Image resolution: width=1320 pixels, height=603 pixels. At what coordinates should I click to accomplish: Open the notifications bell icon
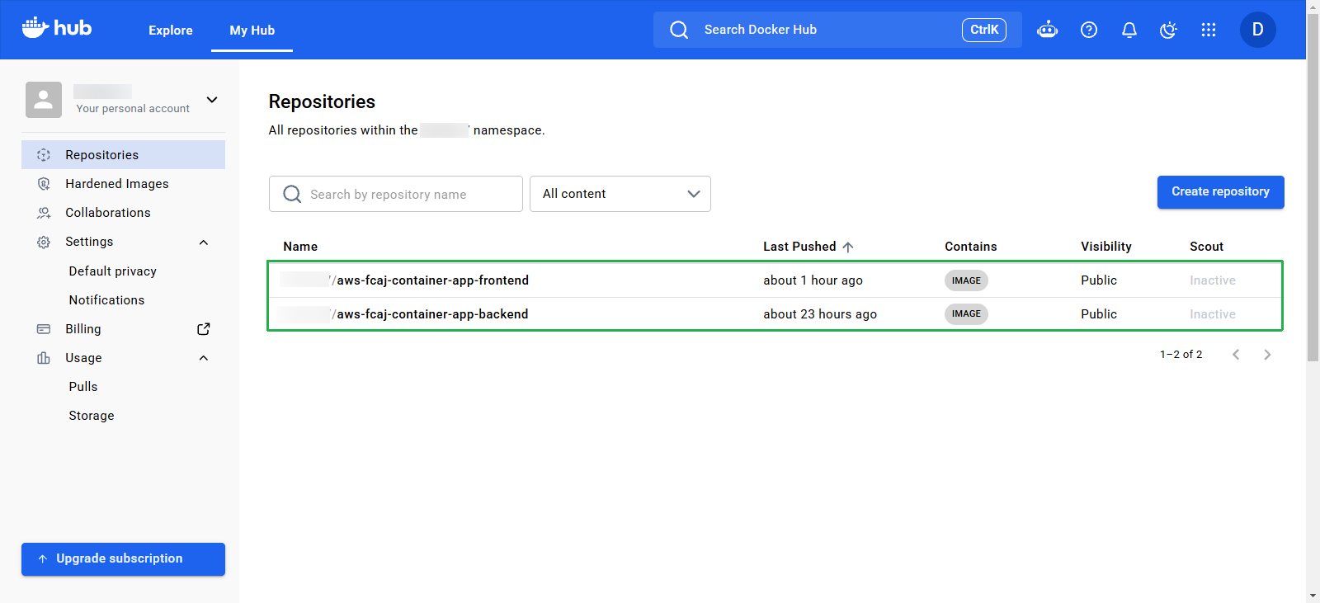(x=1129, y=30)
